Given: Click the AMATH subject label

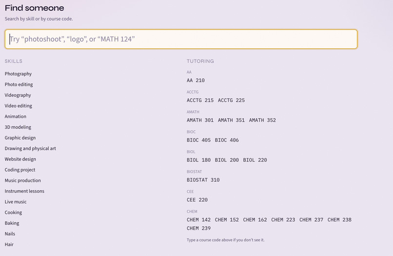Looking at the screenshot, I should tap(193, 112).
